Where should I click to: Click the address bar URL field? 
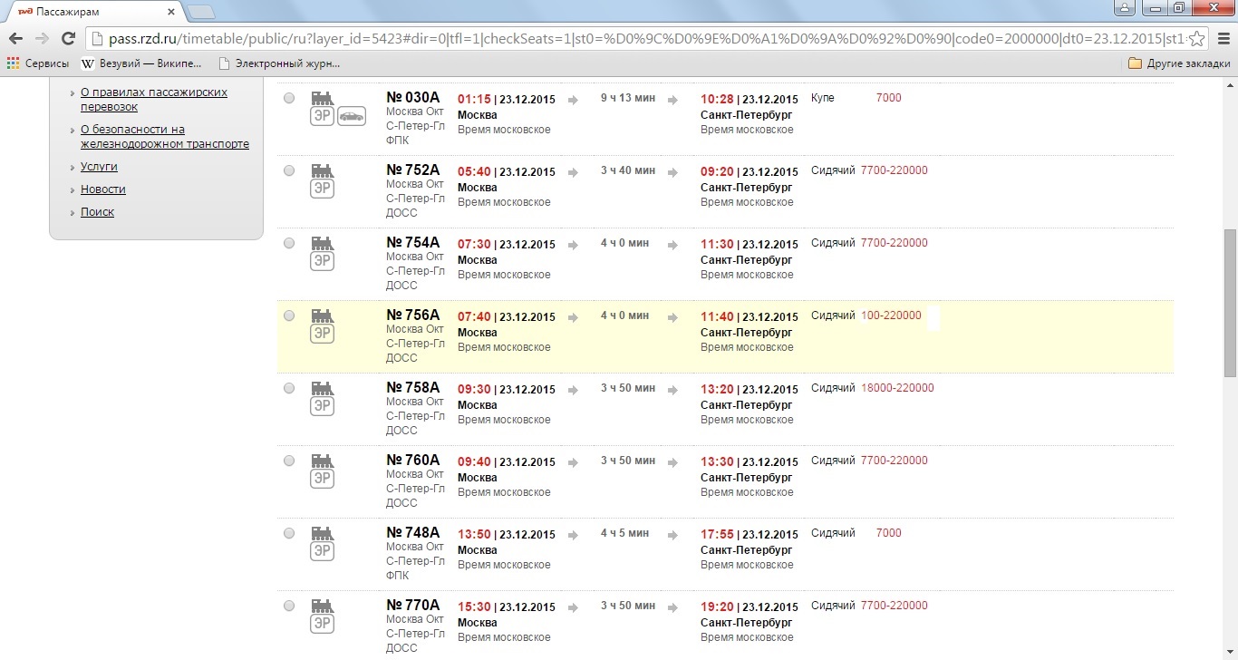click(x=634, y=38)
